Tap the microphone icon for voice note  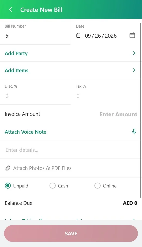click(x=134, y=131)
